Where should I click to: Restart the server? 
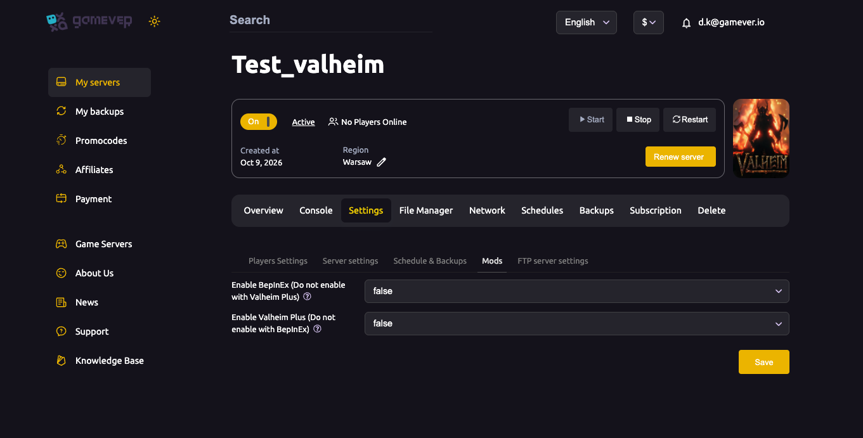690,120
